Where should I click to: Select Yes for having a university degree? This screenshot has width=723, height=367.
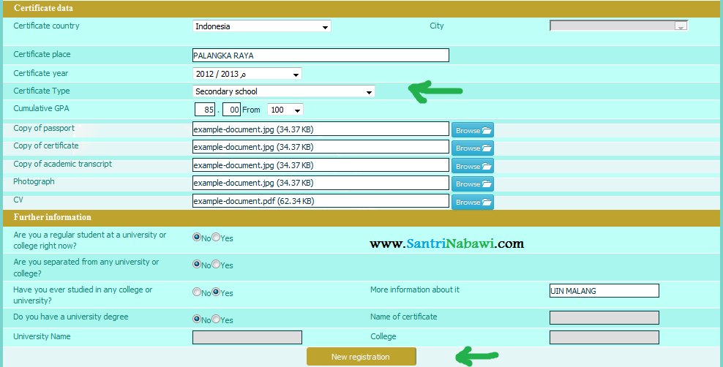pyautogui.click(x=216, y=319)
